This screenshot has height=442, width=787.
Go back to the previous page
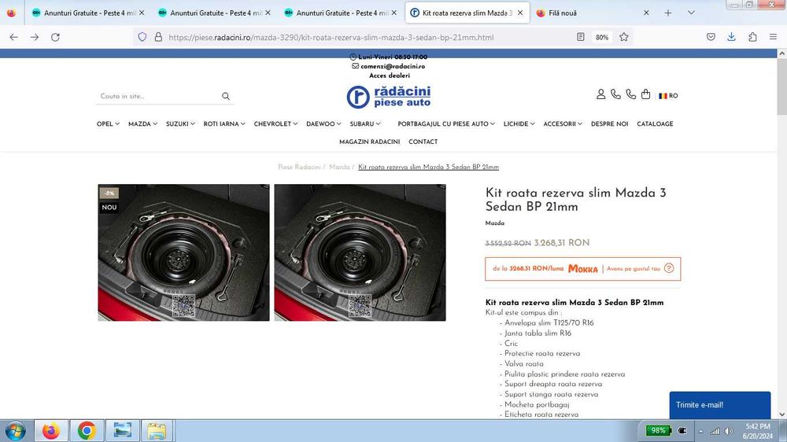click(13, 37)
